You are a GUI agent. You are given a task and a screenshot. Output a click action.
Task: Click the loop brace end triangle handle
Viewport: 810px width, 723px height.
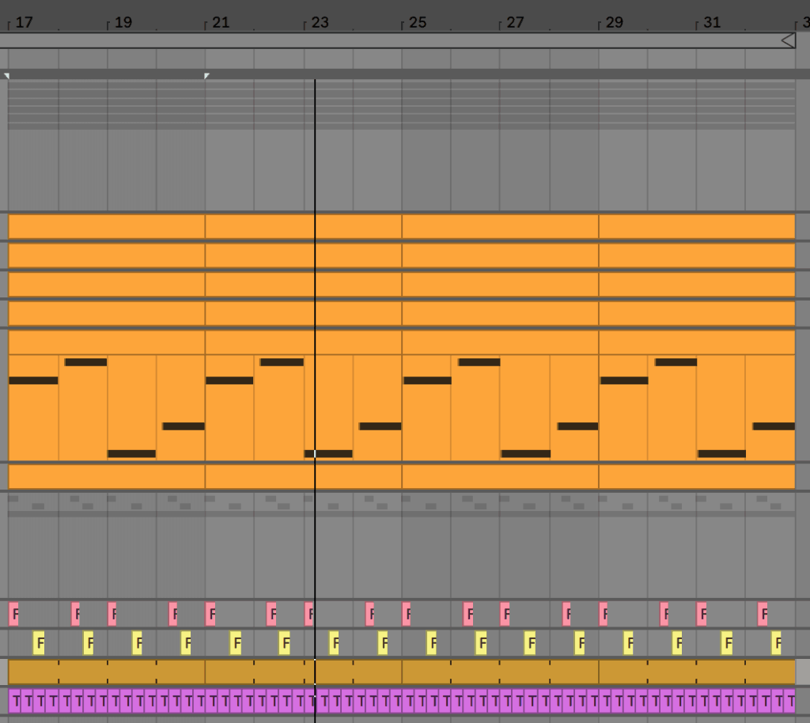point(789,40)
